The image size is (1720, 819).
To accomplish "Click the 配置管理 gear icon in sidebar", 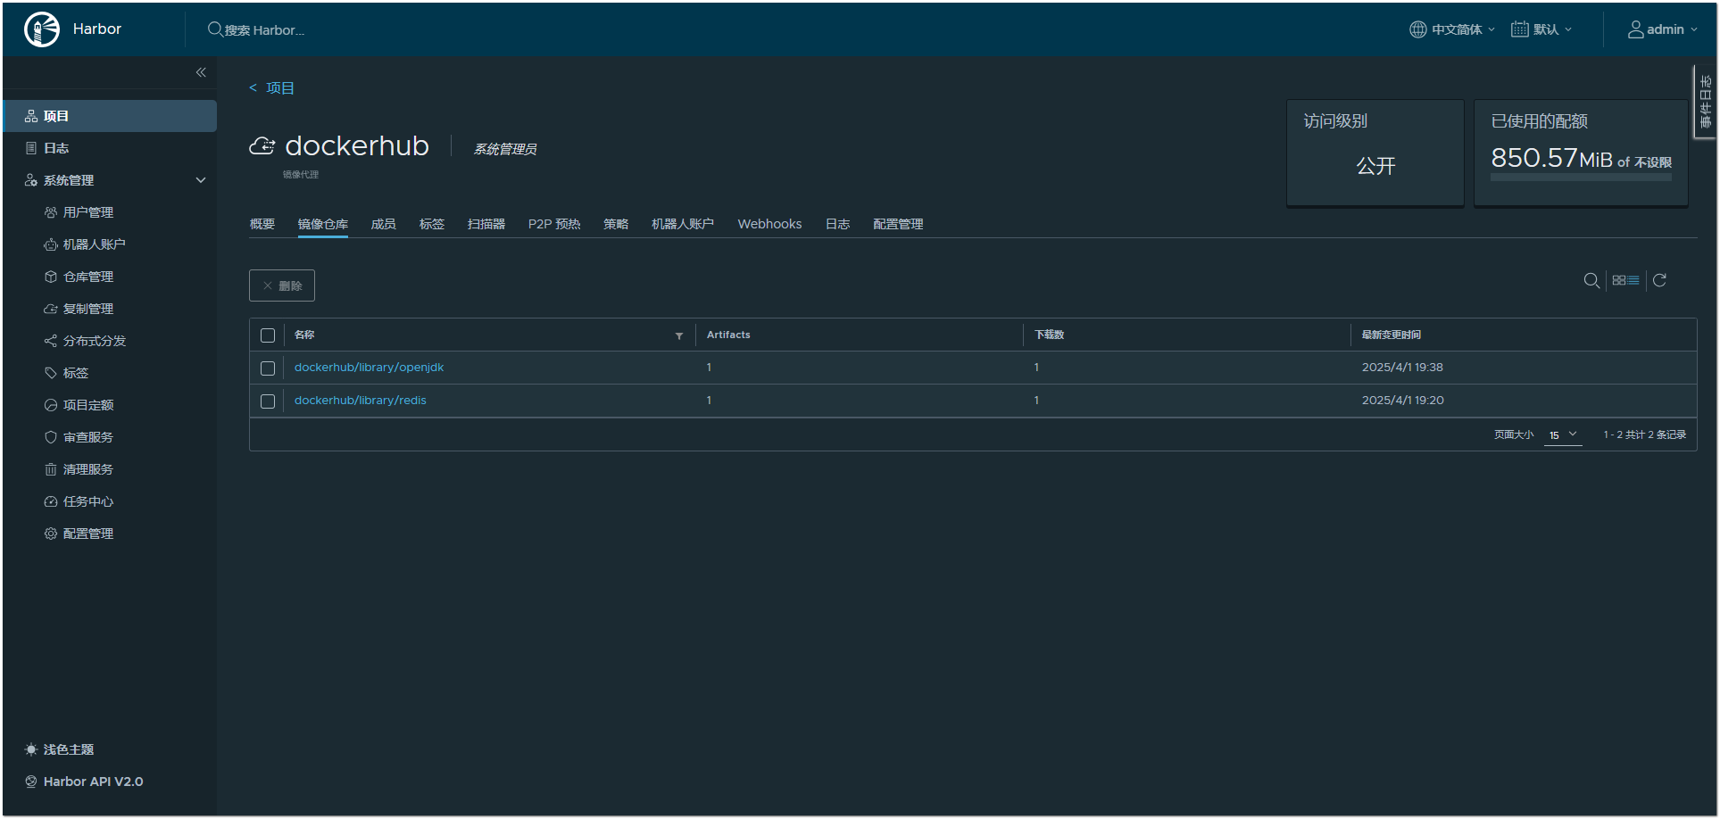I will pyautogui.click(x=51, y=534).
